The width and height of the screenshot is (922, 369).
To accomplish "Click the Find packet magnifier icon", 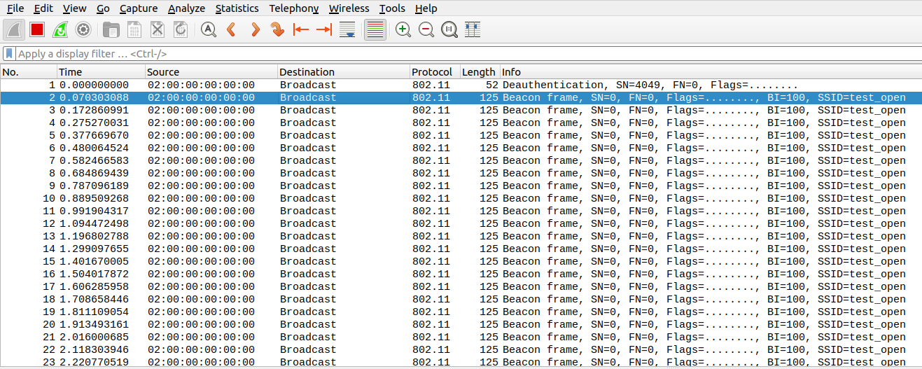I will coord(208,29).
